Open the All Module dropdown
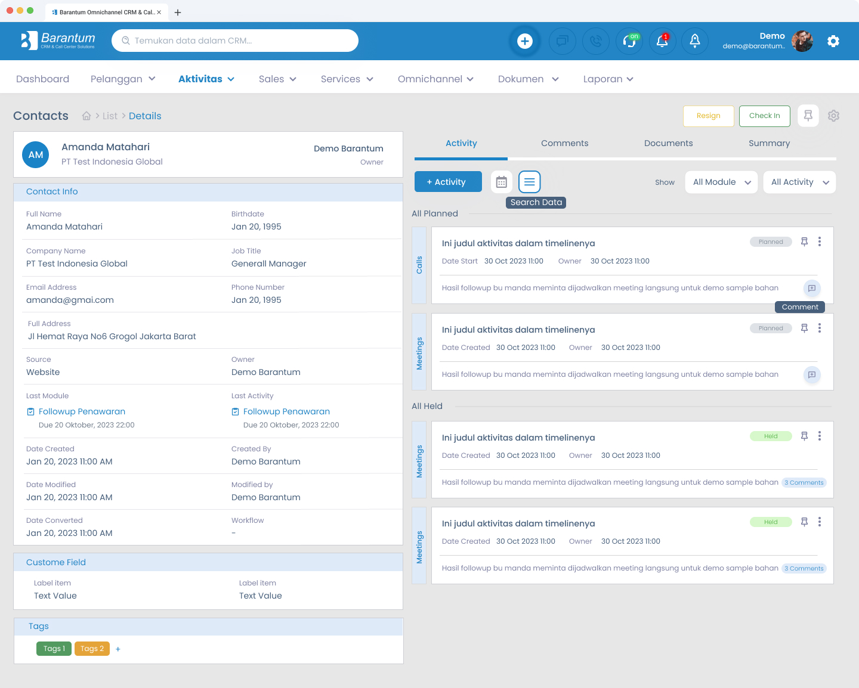This screenshot has height=688, width=859. 722,182
